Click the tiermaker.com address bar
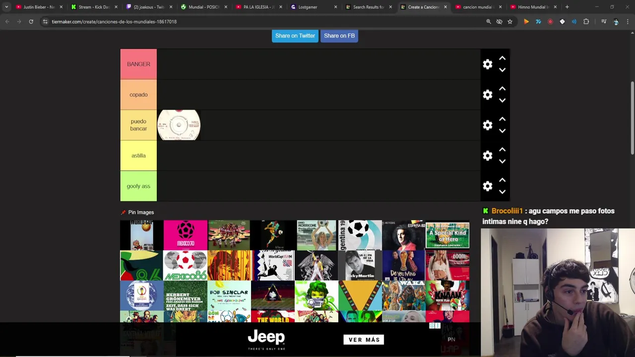 pyautogui.click(x=263, y=22)
